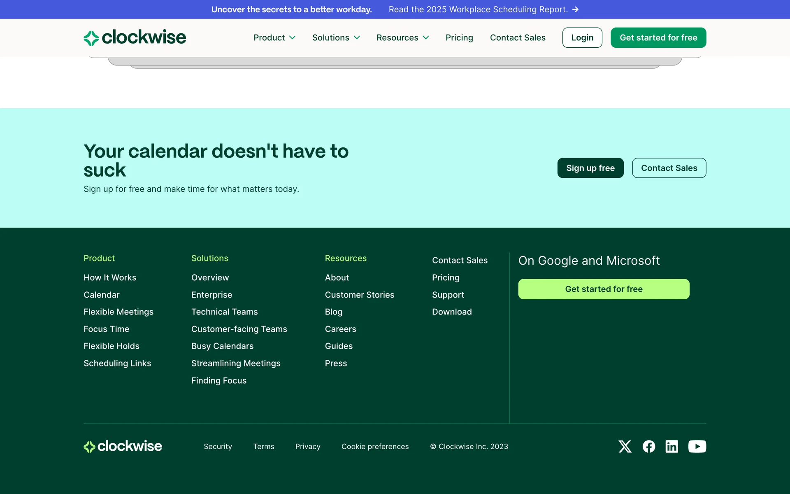The height and width of the screenshot is (494, 790).
Task: Click the Clockwise logo in footer
Action: click(x=123, y=446)
